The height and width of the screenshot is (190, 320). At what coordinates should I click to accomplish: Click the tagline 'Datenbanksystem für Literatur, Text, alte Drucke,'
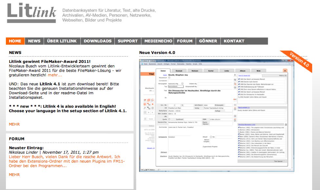109,10
